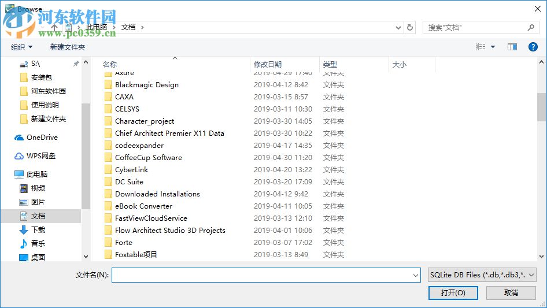
Task: Select the Character_project folder
Action: coord(145,121)
